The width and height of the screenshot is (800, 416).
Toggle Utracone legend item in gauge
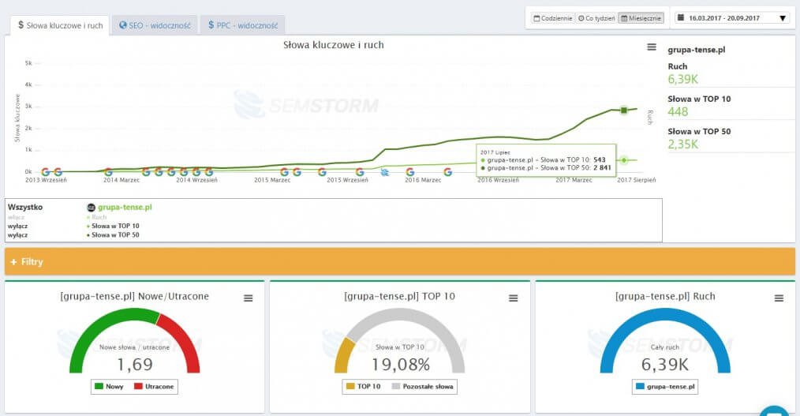154,386
